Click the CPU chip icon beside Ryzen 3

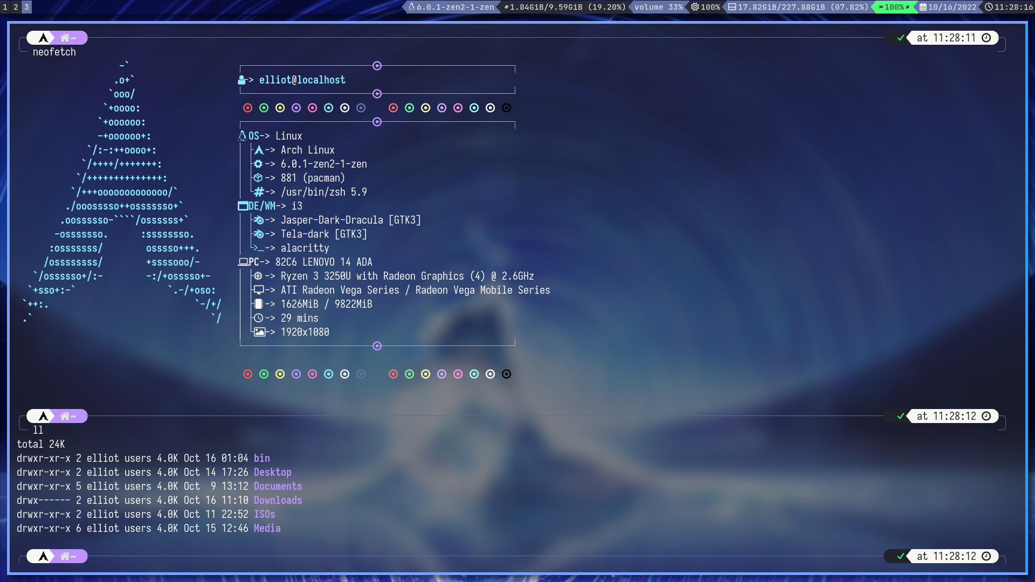click(x=258, y=276)
